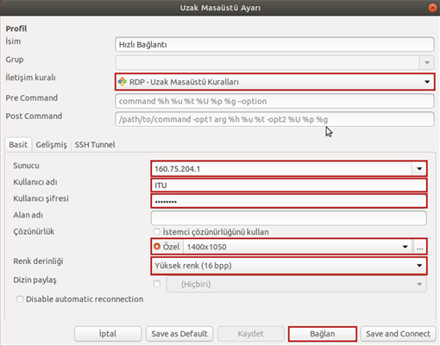Open the İletişim kuralı protocol dropdown
The height and width of the screenshot is (346, 440).
(274, 82)
